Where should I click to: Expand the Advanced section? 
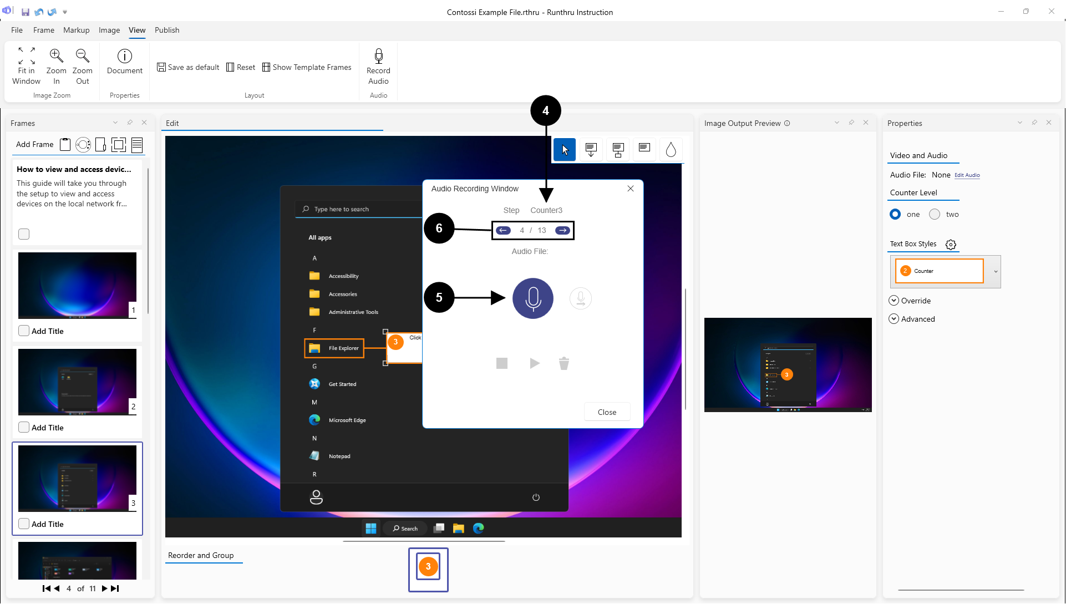pyautogui.click(x=894, y=319)
